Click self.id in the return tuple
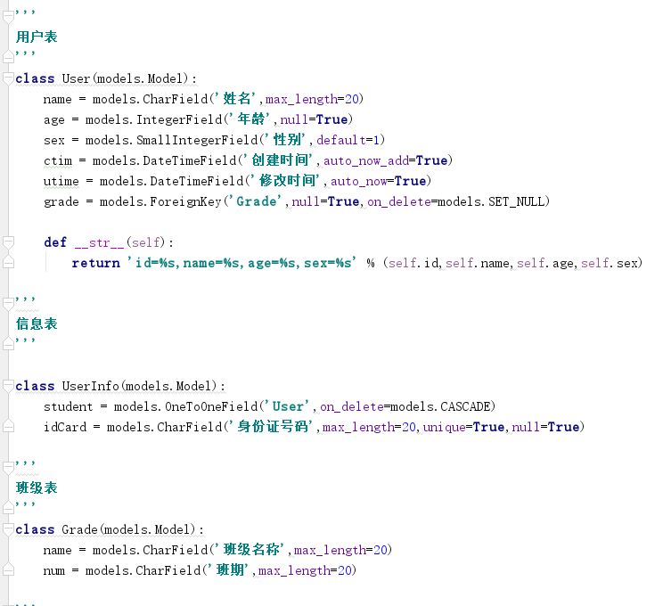The width and height of the screenshot is (663, 606). (x=413, y=263)
